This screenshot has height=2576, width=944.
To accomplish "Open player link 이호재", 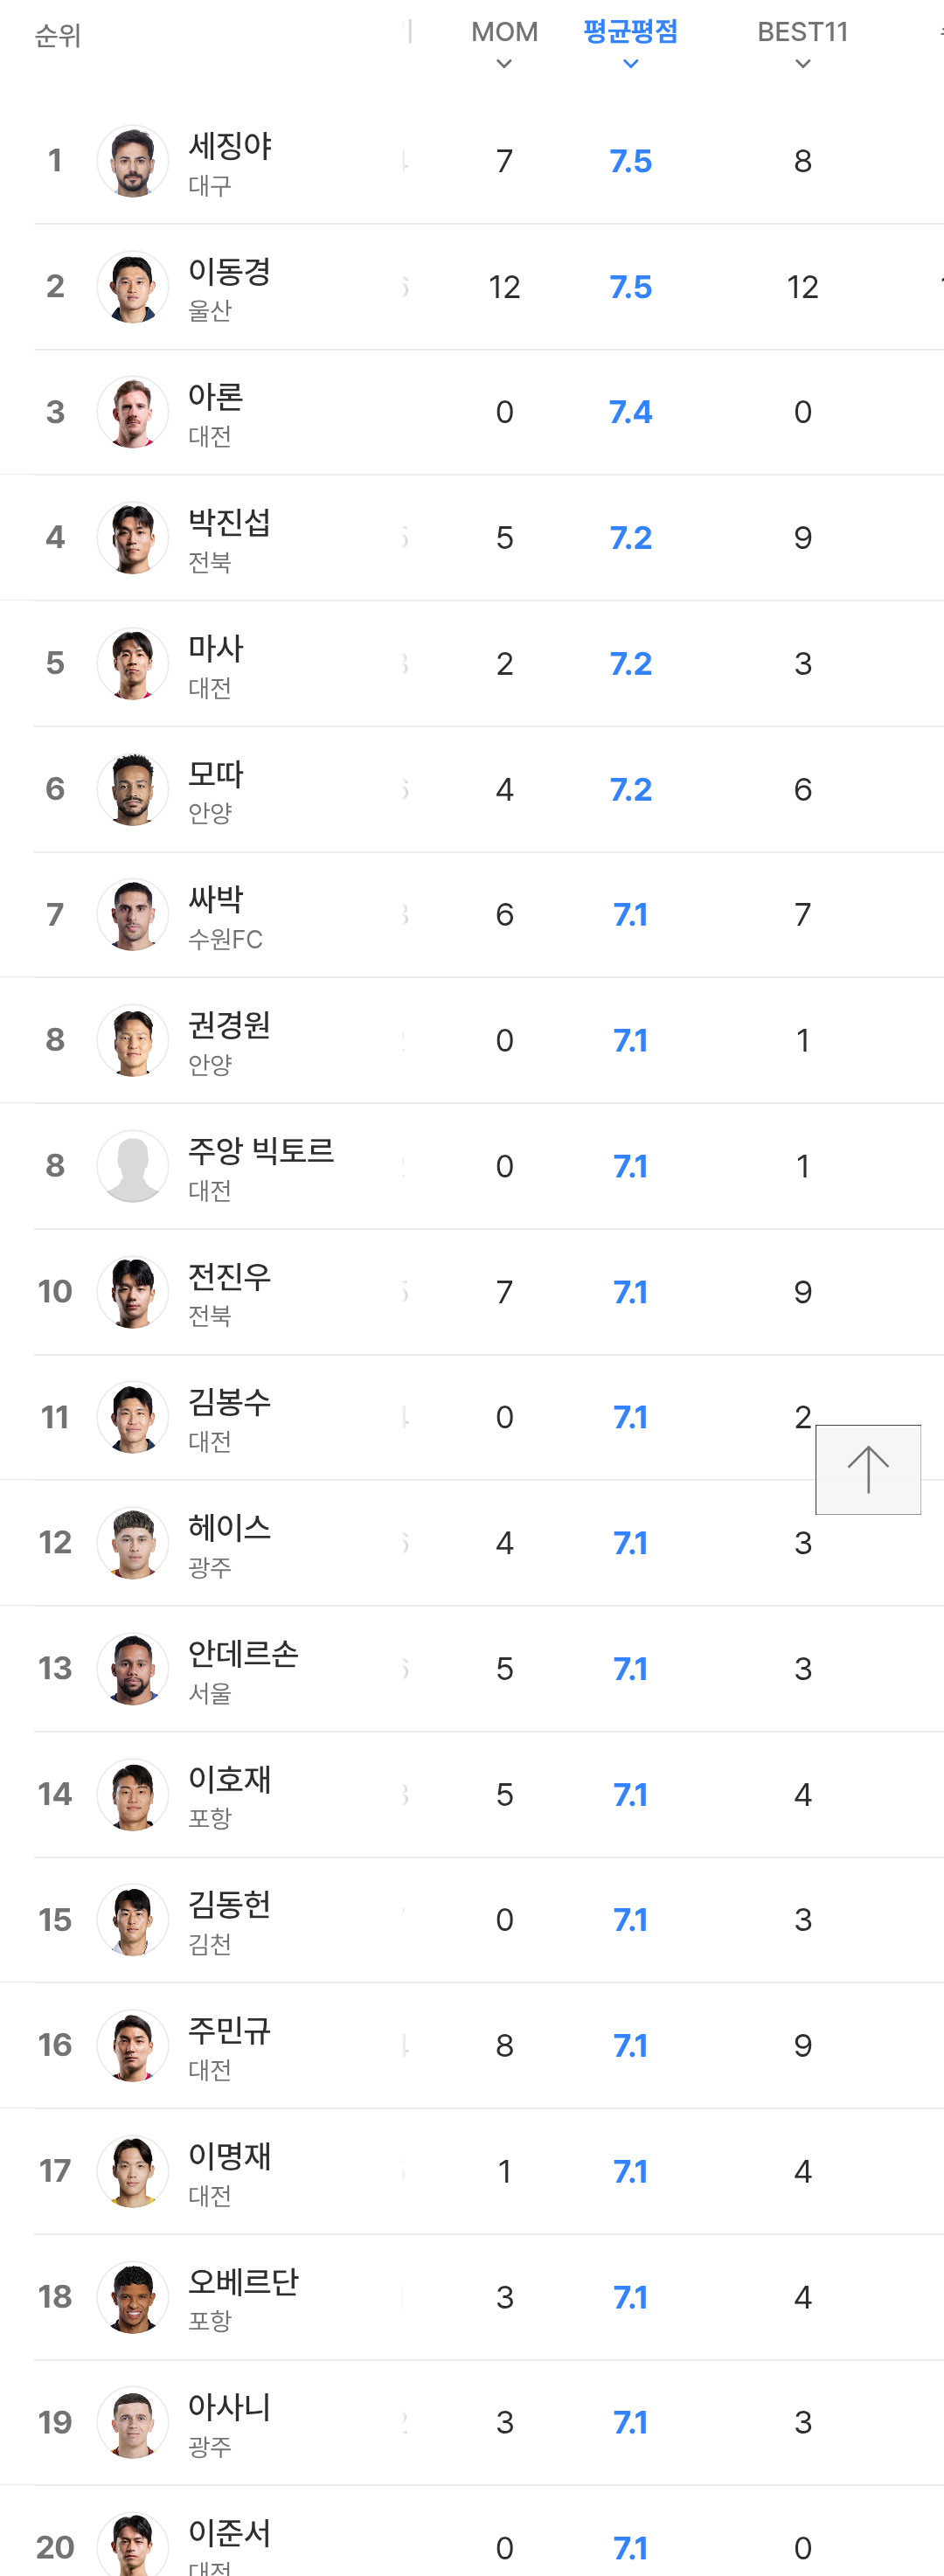I will (229, 1780).
